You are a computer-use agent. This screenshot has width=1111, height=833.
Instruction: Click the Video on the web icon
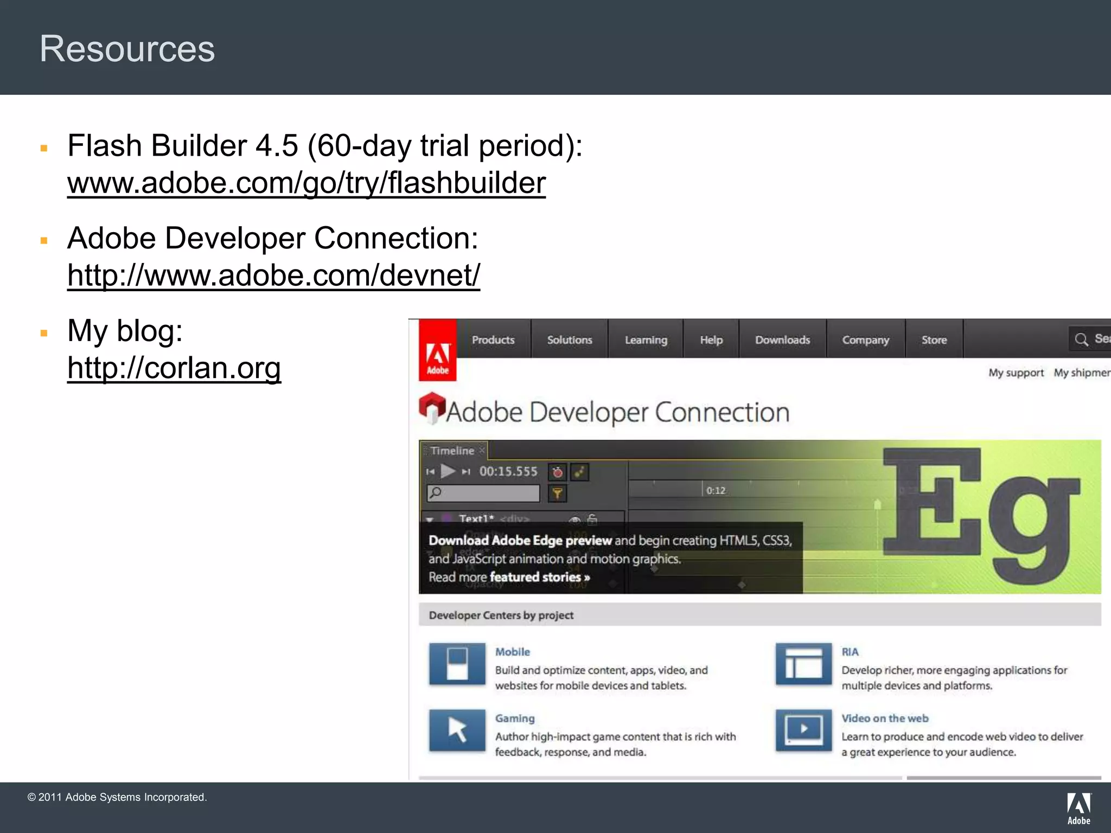click(803, 730)
